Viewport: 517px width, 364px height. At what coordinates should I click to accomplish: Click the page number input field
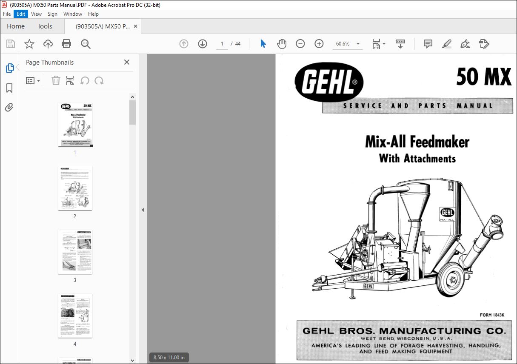point(222,44)
